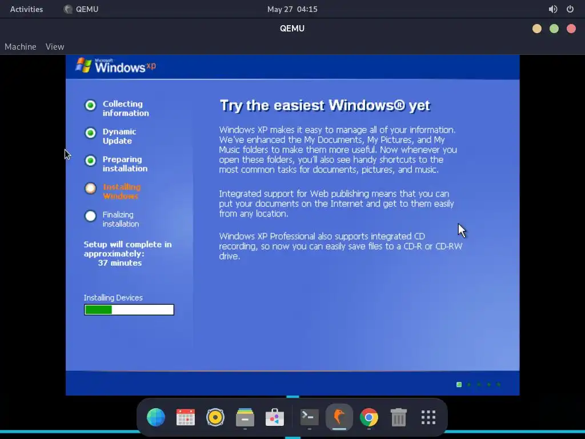Image resolution: width=585 pixels, height=439 pixels.
Task: Close QEMU with the red window button
Action: tap(571, 29)
